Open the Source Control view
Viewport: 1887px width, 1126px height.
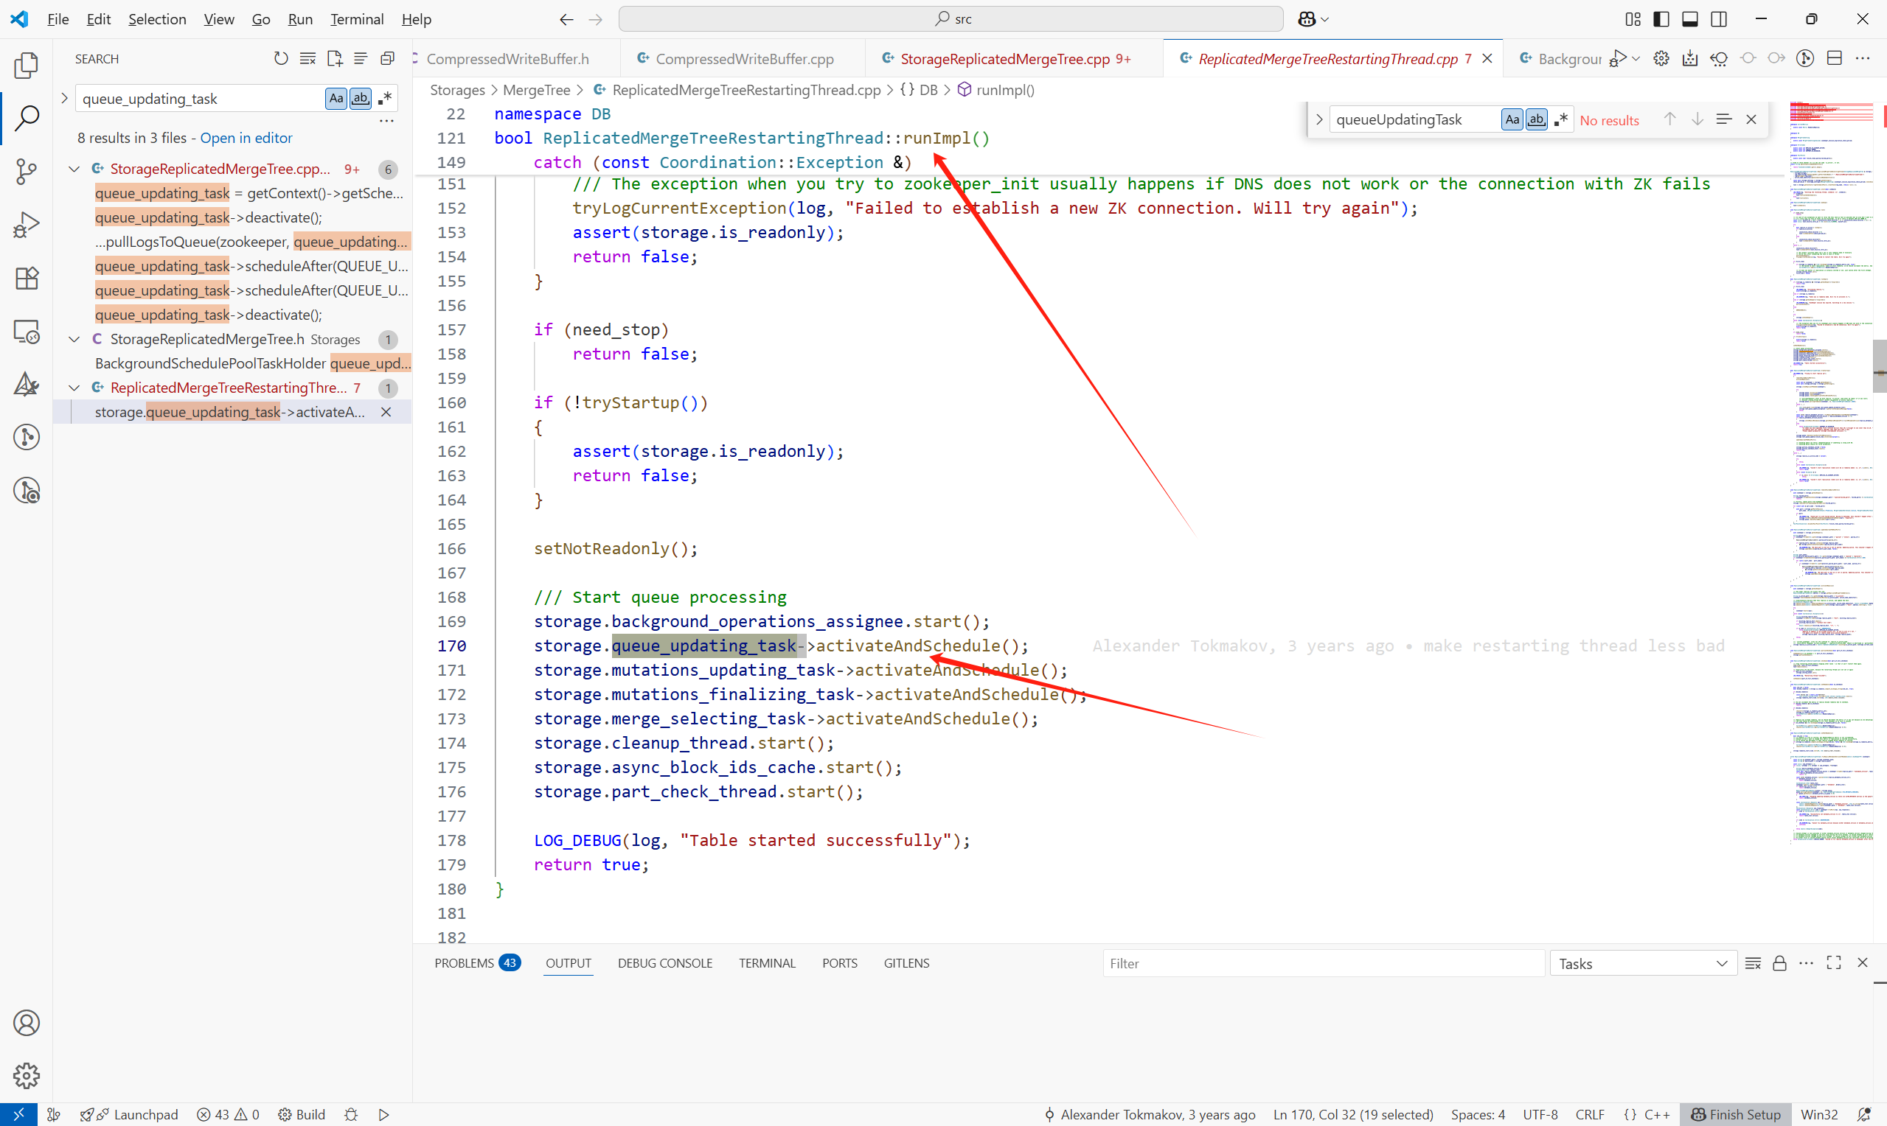coord(27,172)
